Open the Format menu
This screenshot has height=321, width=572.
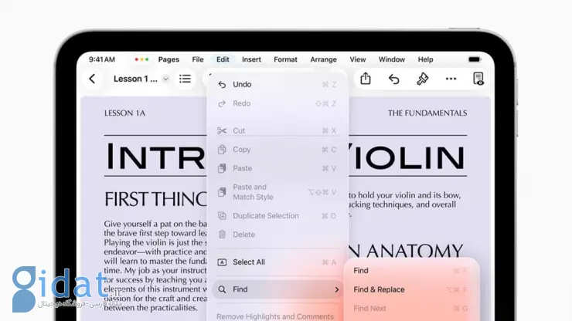pos(285,59)
